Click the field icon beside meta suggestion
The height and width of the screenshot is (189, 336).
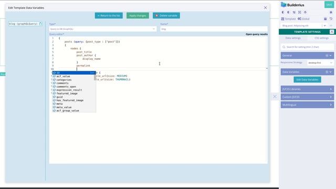pyautogui.click(x=54, y=104)
